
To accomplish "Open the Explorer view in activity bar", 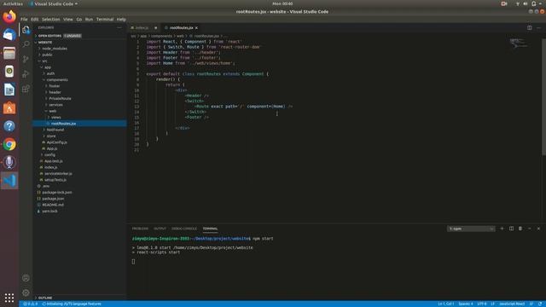I will (26, 30).
